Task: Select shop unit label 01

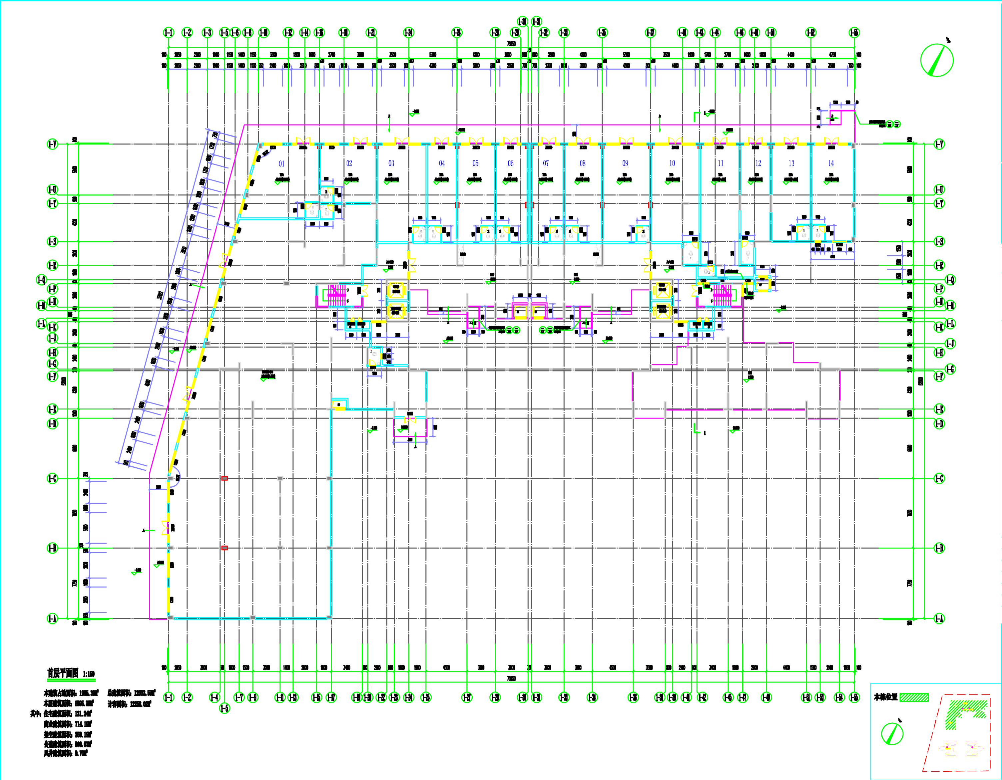Action: coord(282,164)
